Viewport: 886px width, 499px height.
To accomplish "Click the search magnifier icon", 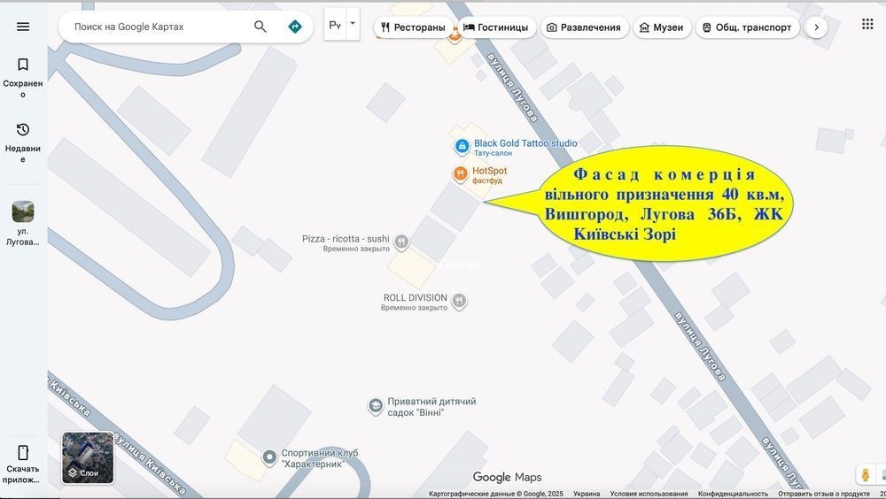I will (x=260, y=27).
